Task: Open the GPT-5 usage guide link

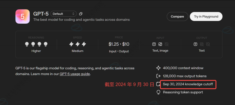Action: pyautogui.click(x=75, y=74)
